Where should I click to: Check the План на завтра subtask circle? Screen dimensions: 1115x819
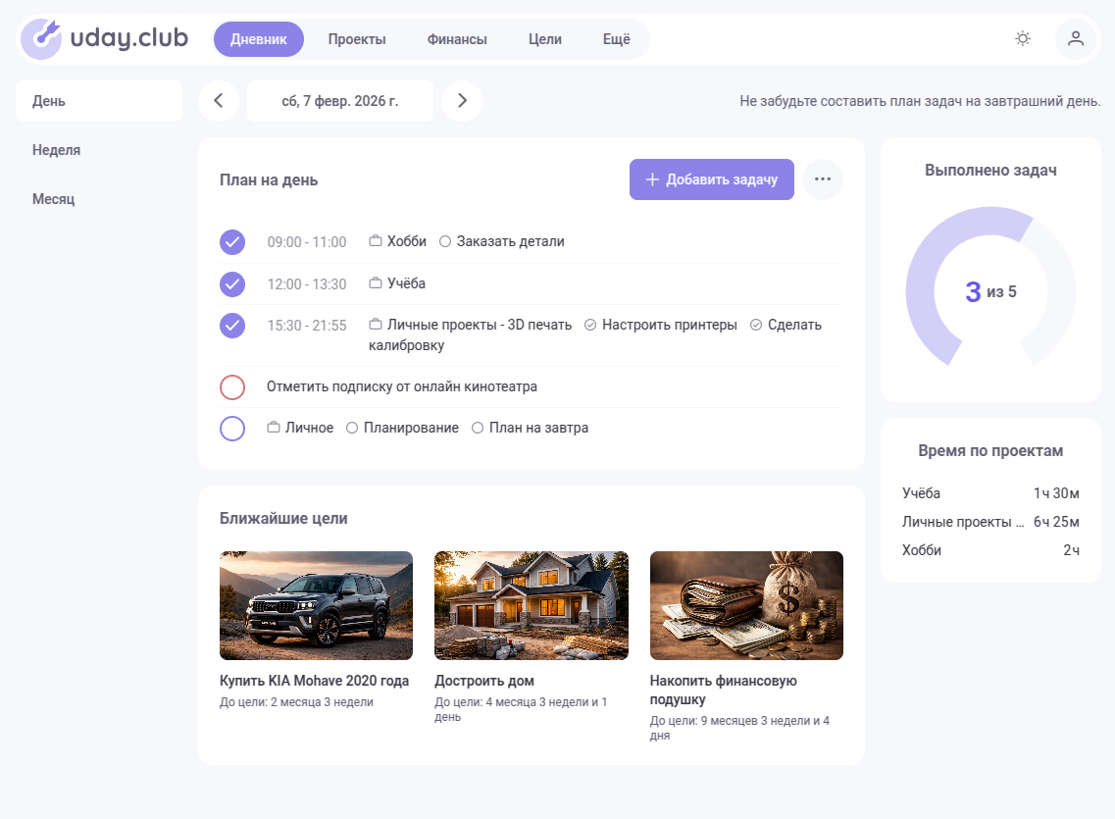point(478,429)
